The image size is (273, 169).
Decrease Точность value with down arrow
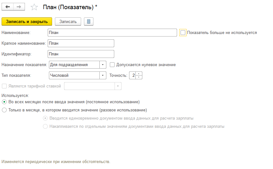(x=139, y=77)
